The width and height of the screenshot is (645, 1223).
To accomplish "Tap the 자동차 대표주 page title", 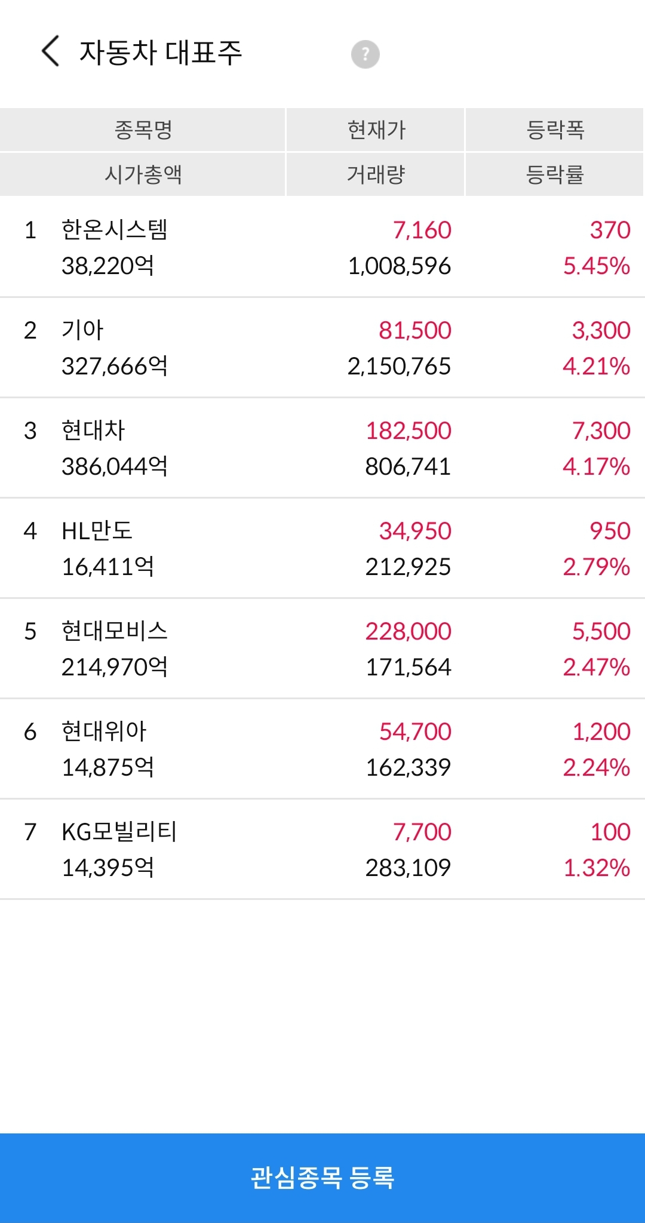I will [x=161, y=53].
